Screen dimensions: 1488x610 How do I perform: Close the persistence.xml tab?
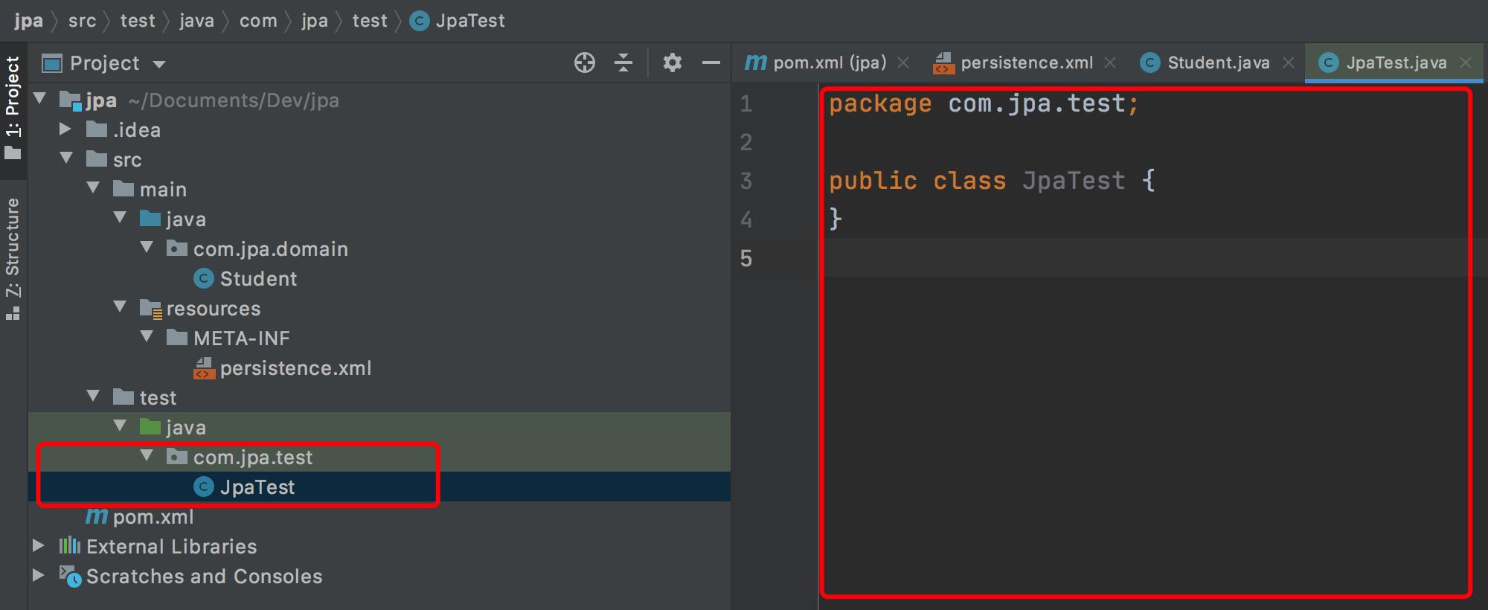pyautogui.click(x=1110, y=62)
